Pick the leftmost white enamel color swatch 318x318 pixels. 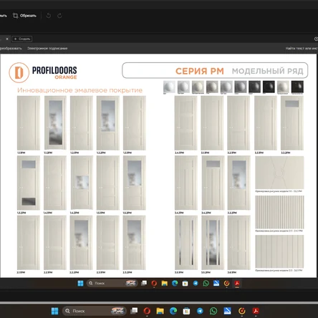[169, 87]
